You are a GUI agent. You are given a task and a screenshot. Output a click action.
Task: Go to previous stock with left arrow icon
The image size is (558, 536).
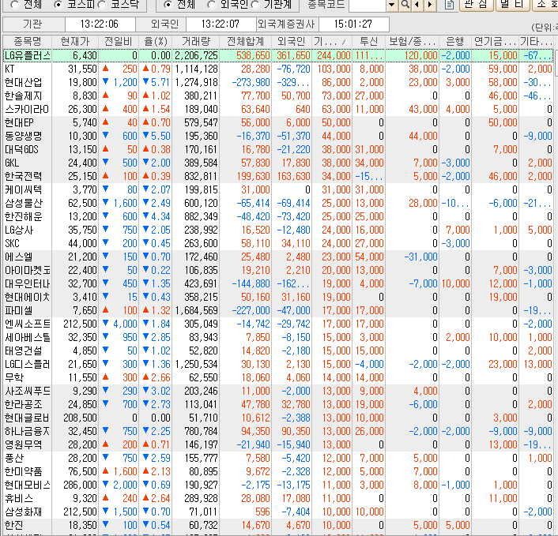pyautogui.click(x=417, y=4)
